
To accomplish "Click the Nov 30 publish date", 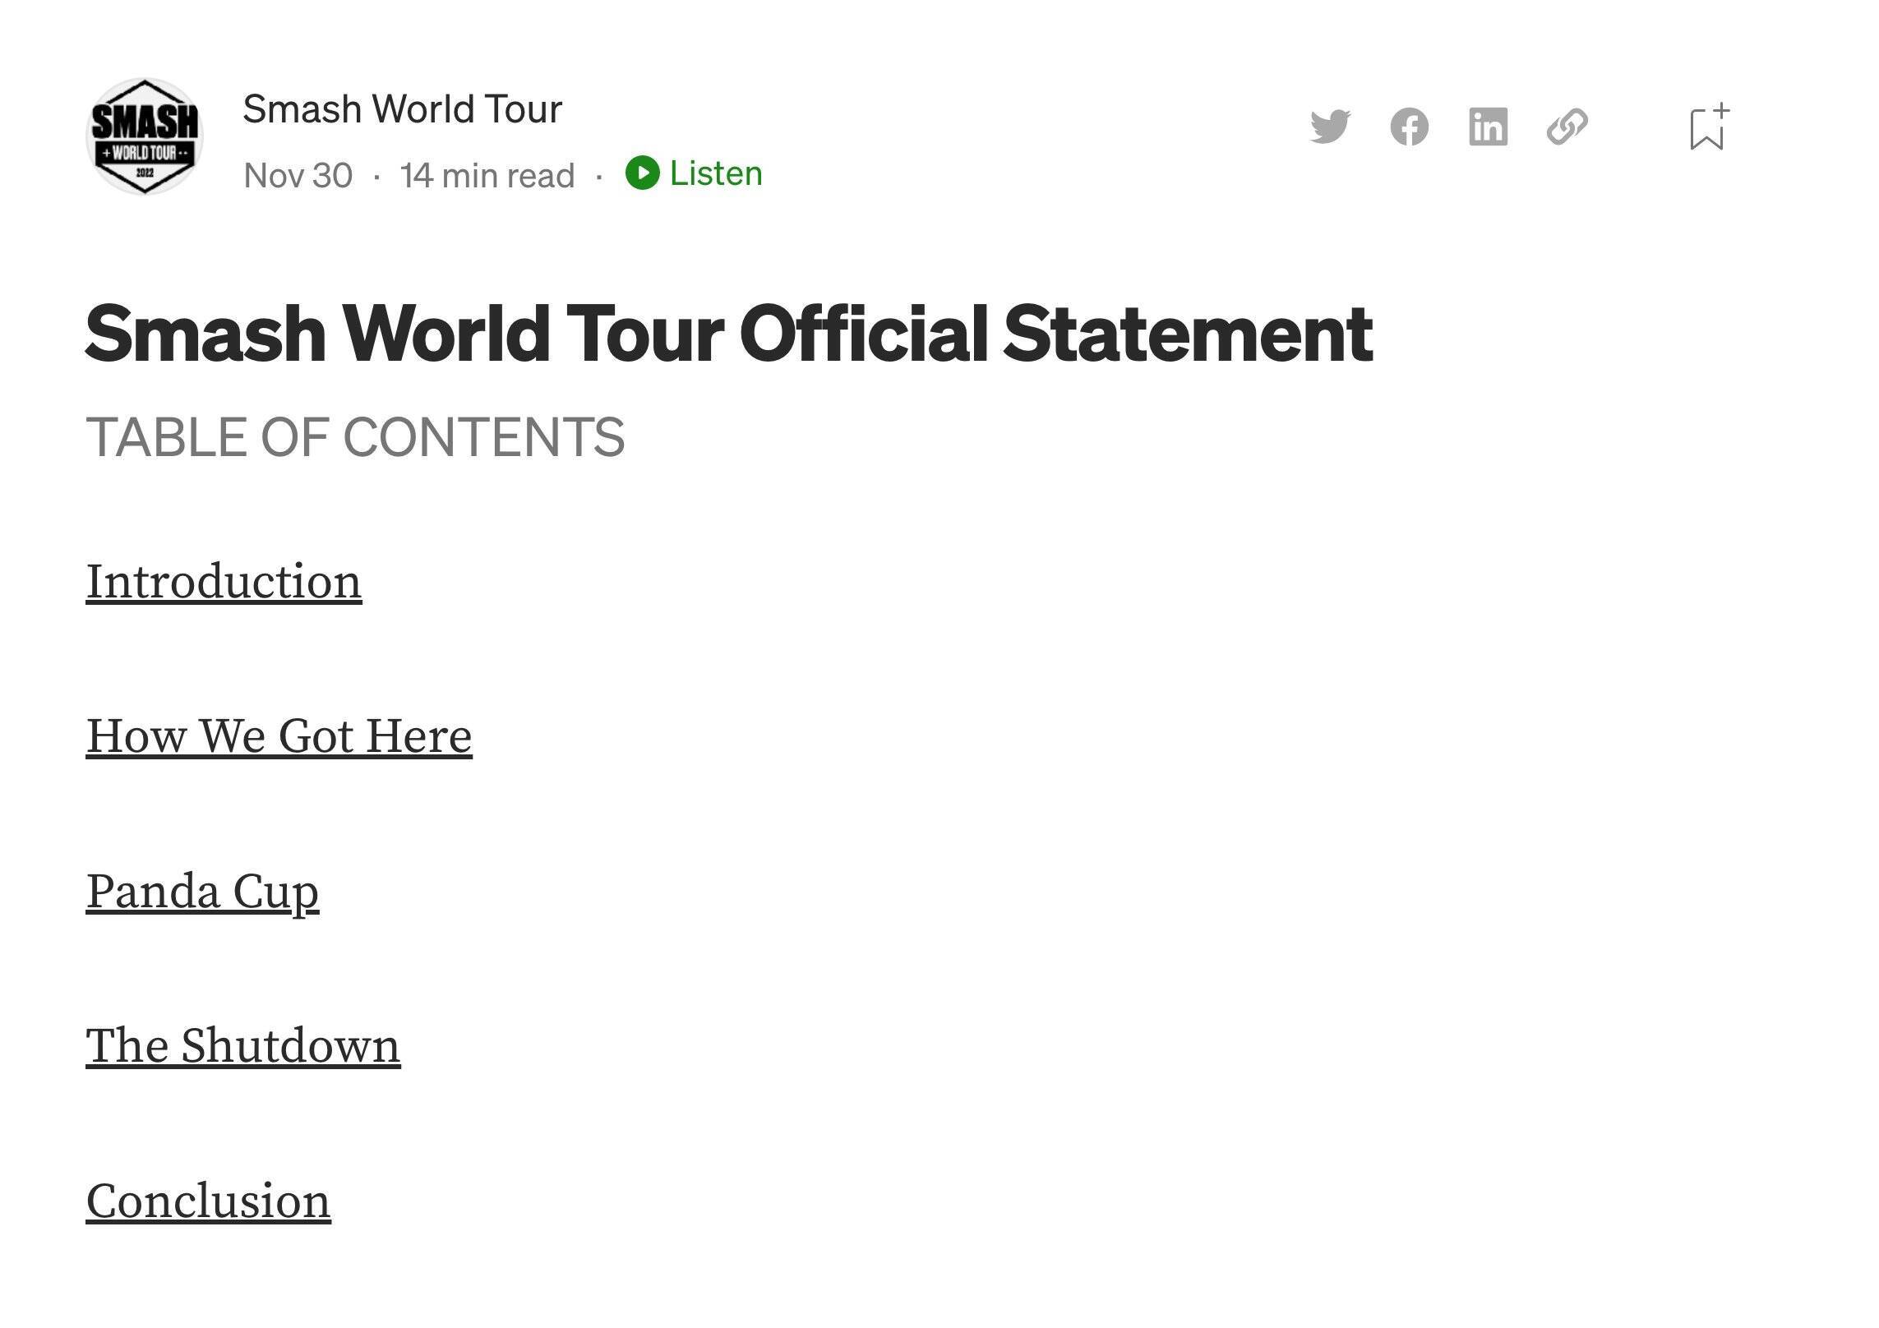I will (298, 175).
